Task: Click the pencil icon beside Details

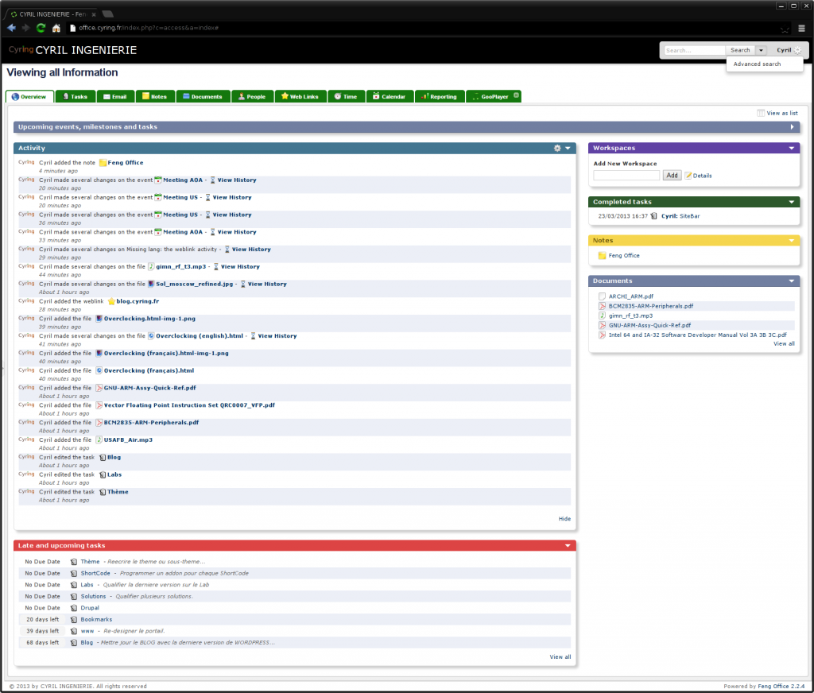Action: (688, 176)
